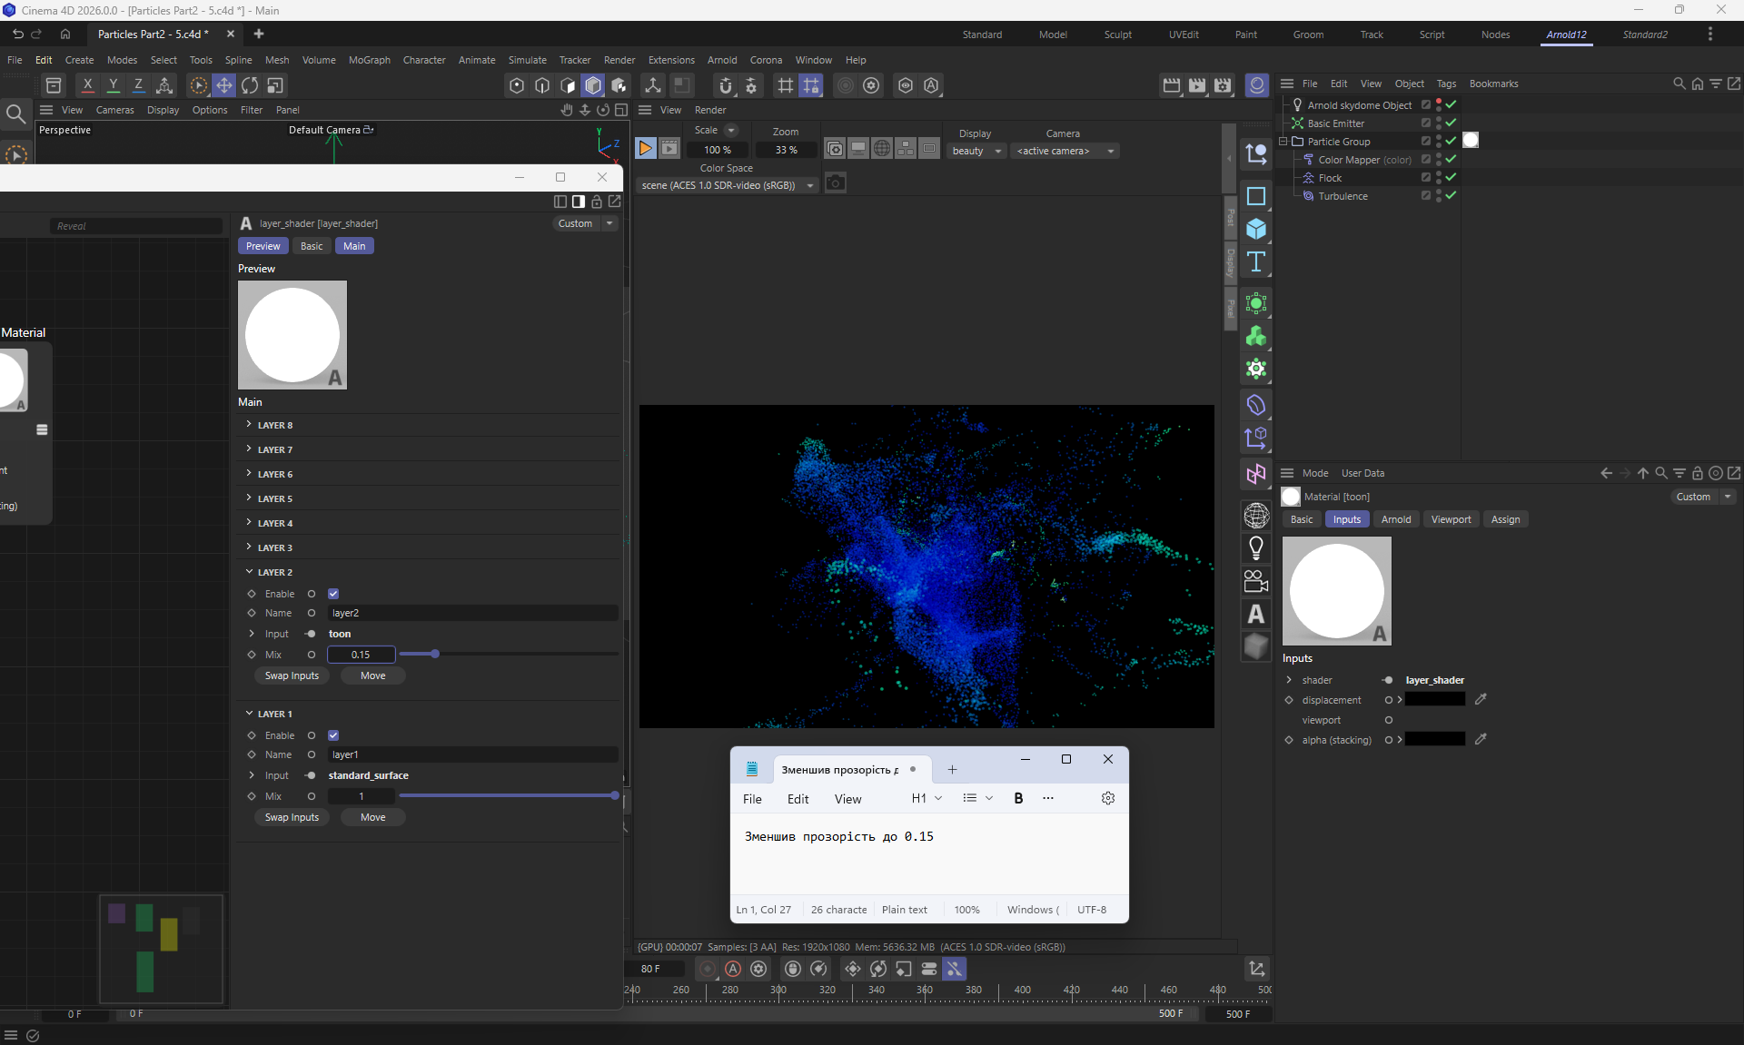This screenshot has width=1744, height=1045.
Task: Open the Display beauty dropdown
Action: click(976, 151)
